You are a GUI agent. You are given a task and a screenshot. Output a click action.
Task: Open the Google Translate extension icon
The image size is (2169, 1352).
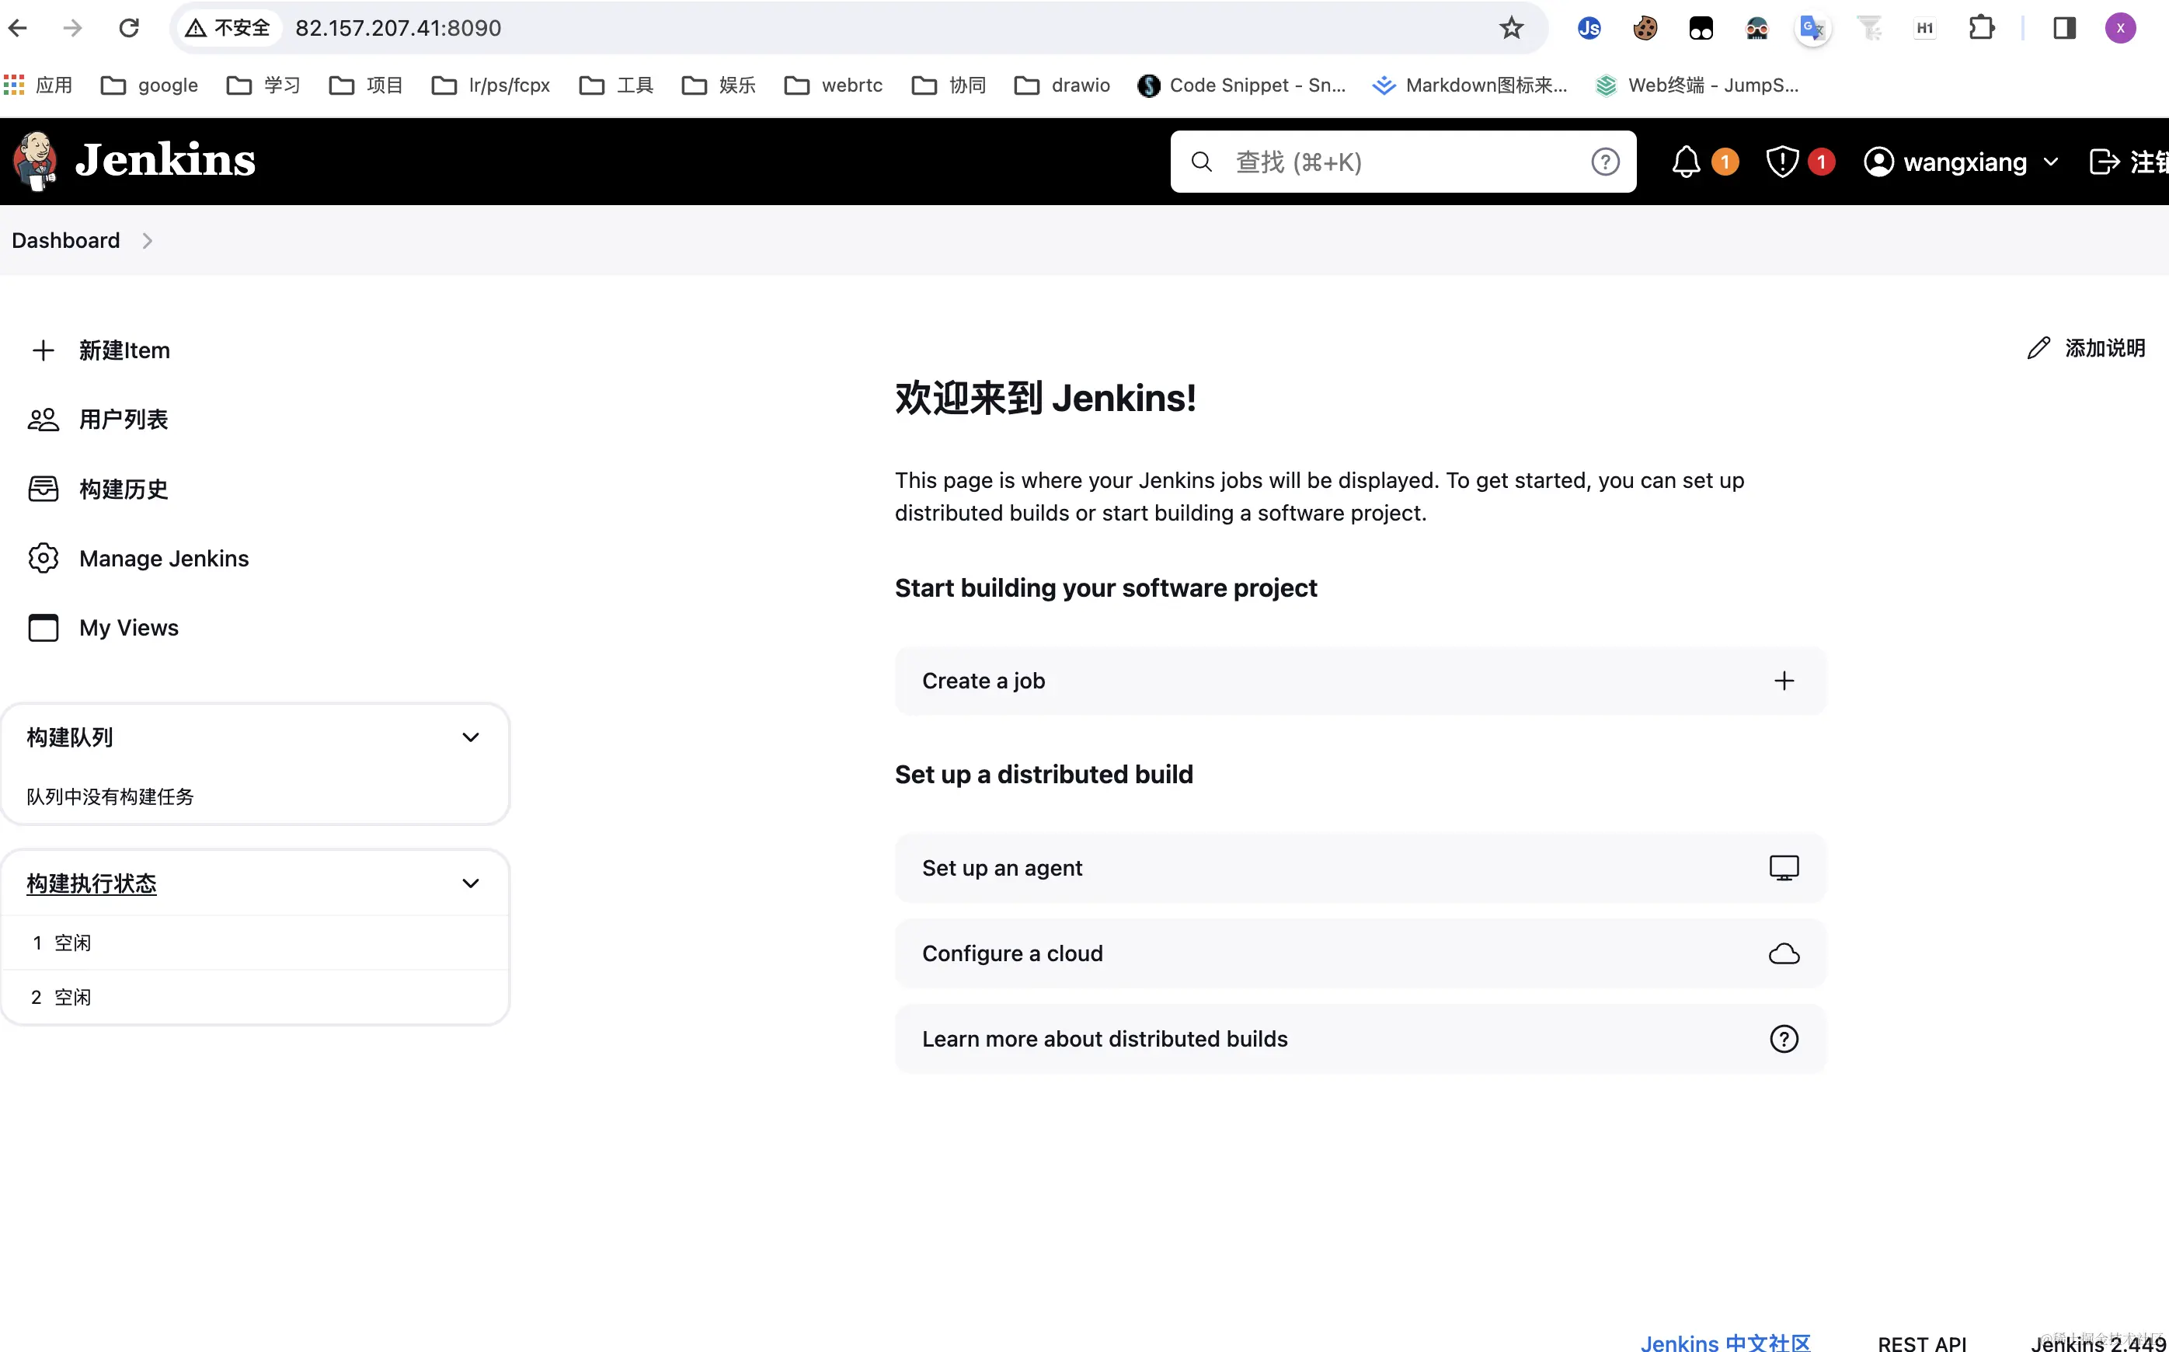pyautogui.click(x=1812, y=29)
